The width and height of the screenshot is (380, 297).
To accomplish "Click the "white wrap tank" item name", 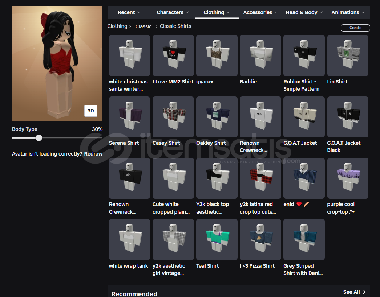I will click(x=129, y=266).
